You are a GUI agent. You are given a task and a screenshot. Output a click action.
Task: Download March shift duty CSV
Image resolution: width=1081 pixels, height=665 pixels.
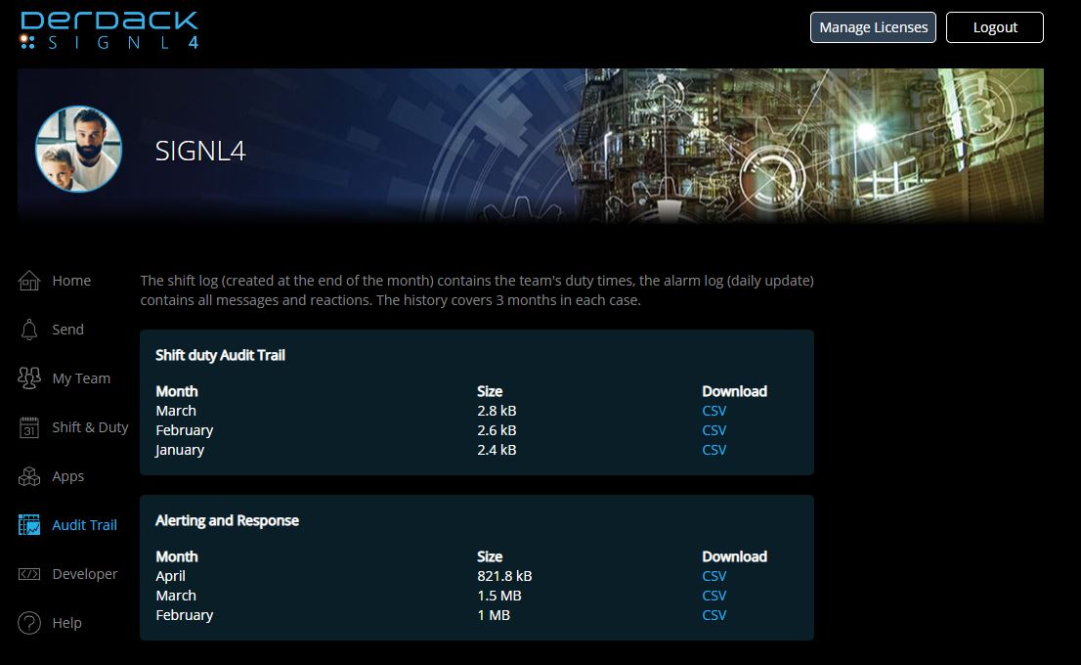coord(714,411)
